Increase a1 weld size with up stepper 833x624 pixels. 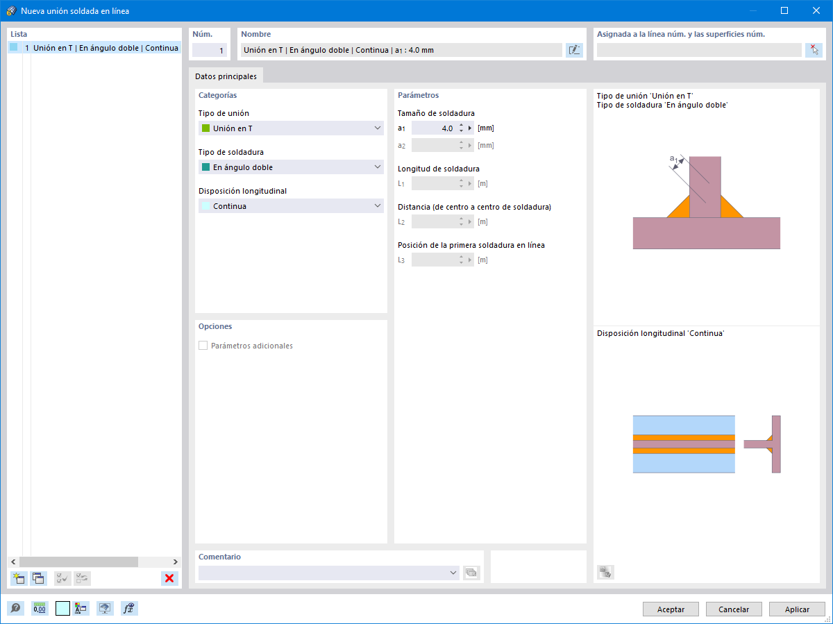pos(461,125)
